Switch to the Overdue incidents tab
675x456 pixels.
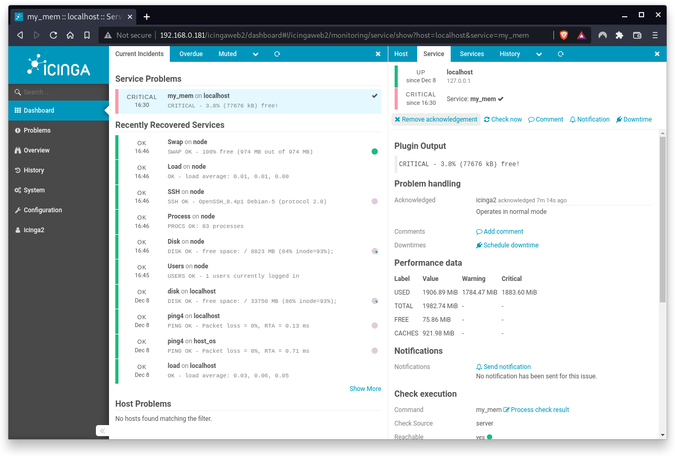click(x=191, y=53)
